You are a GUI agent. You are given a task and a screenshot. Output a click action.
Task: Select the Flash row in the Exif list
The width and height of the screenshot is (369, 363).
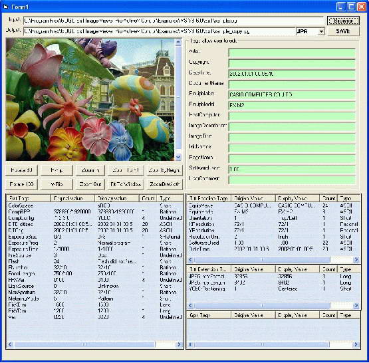tap(94, 261)
